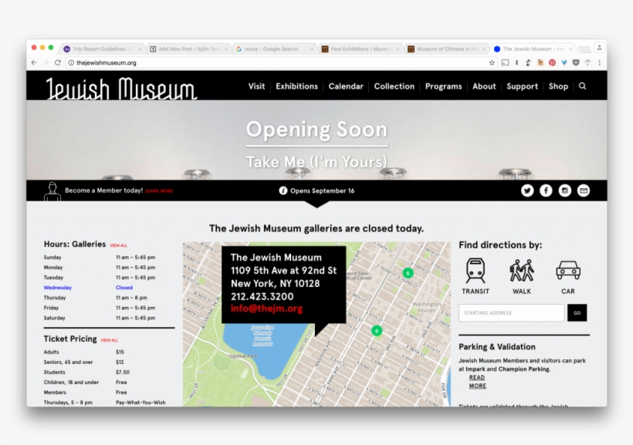Screen dimensions: 633x445
Task: Open the Programs menu
Action: pyautogui.click(x=443, y=86)
